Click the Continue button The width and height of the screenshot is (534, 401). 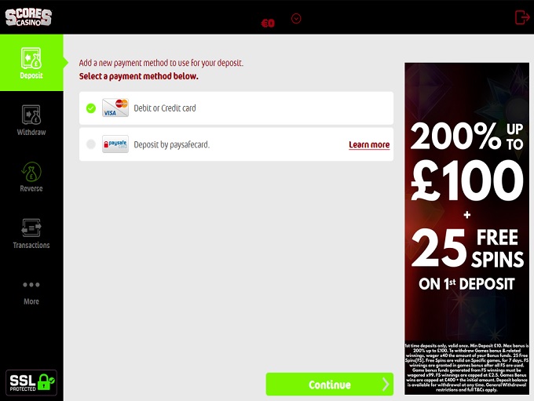coord(329,385)
